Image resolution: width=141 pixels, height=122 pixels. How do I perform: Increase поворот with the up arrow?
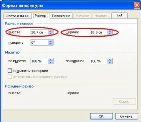coord(51,41)
